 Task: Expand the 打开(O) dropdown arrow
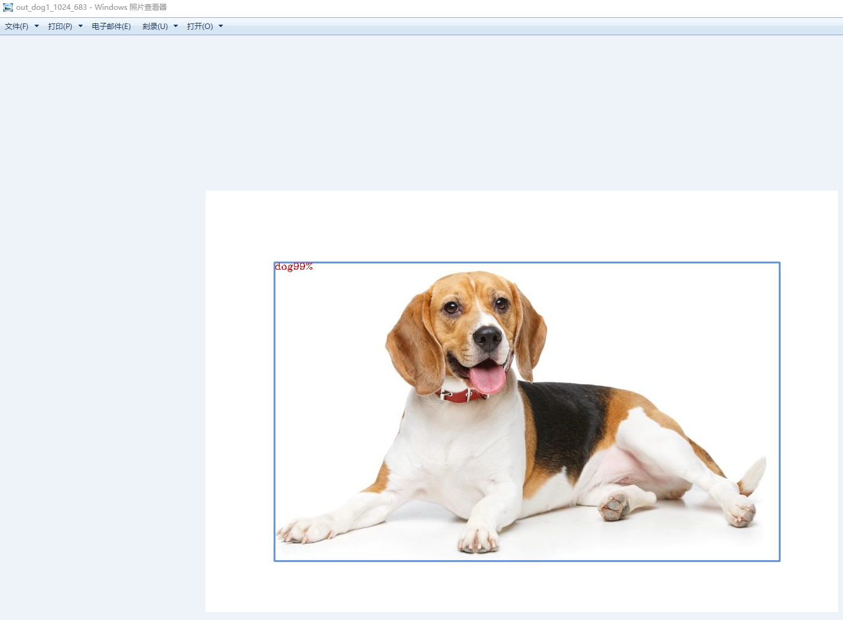220,27
